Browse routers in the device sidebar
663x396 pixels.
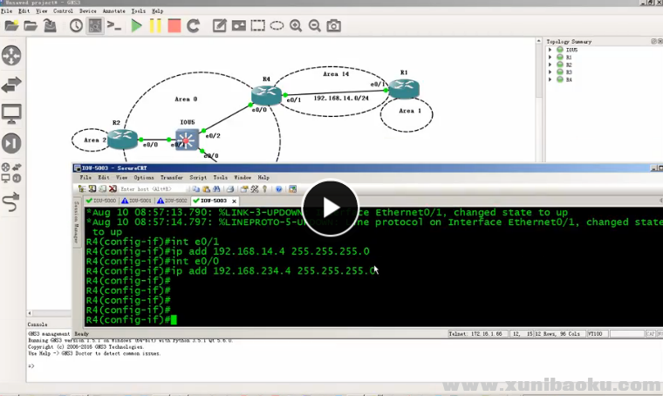click(11, 56)
